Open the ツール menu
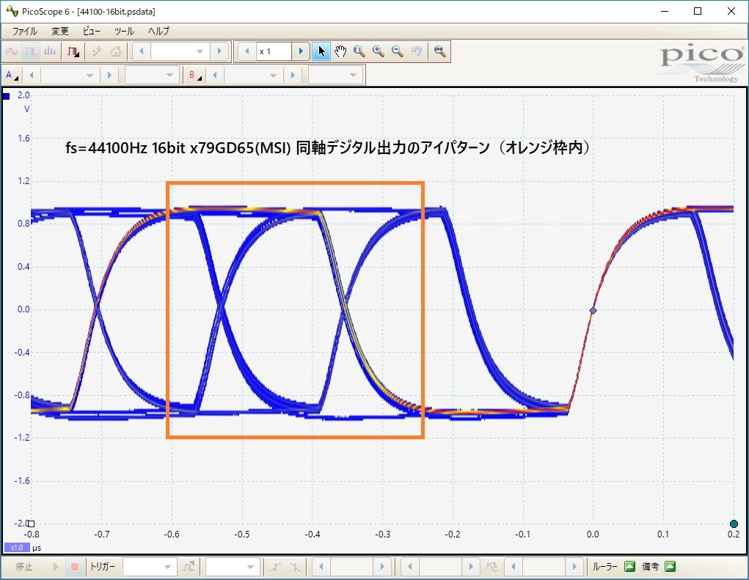 pyautogui.click(x=124, y=31)
